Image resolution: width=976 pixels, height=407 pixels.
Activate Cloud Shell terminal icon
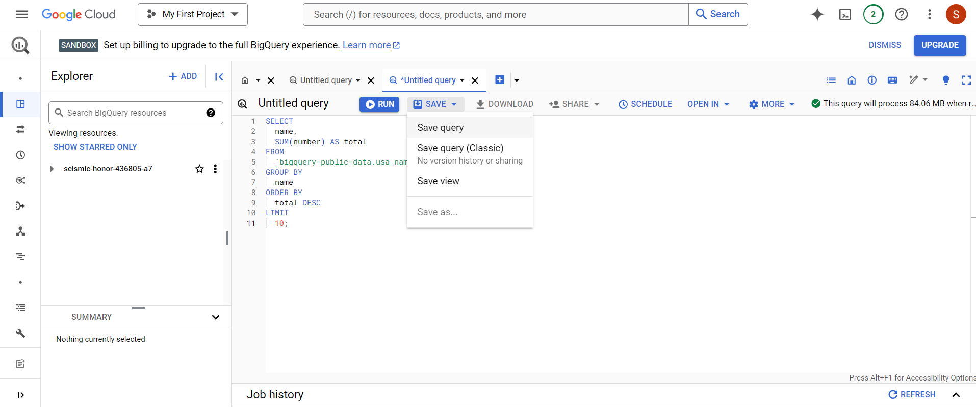click(845, 14)
